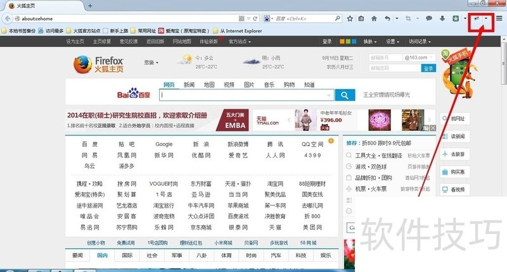Click the 购实惠 sidebar button

pyautogui.click(x=454, y=172)
